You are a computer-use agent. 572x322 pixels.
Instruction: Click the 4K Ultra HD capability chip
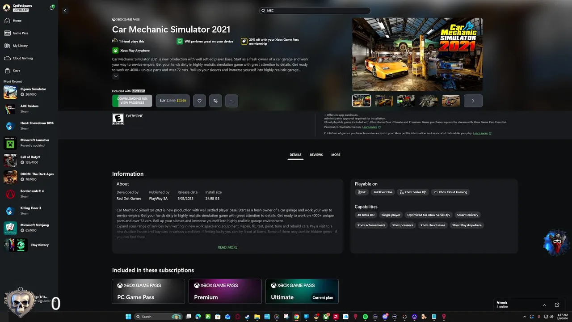[366, 215]
